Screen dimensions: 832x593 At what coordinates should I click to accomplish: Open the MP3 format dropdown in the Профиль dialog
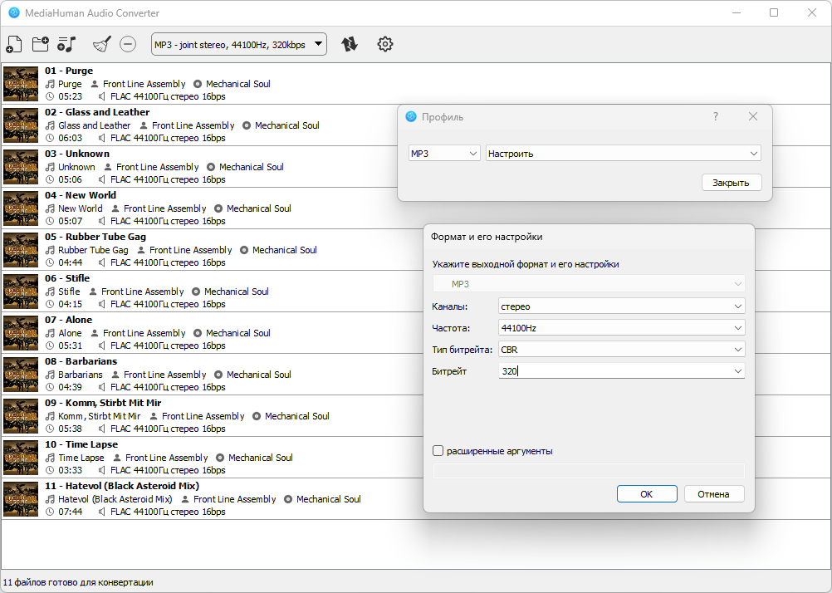(x=444, y=154)
